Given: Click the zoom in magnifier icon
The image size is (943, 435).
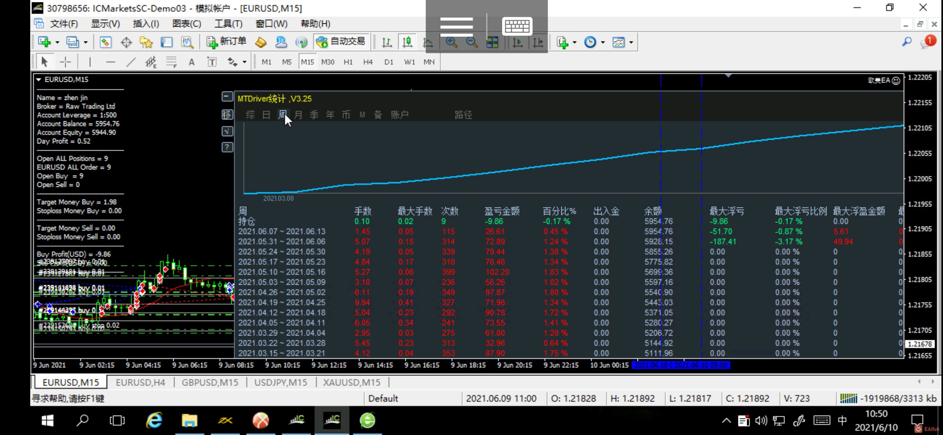Looking at the screenshot, I should [451, 42].
